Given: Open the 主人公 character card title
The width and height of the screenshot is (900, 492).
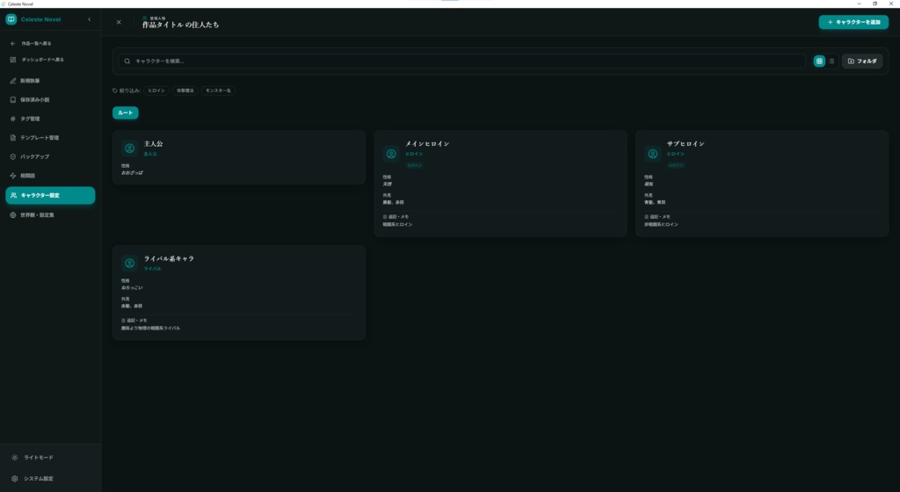Looking at the screenshot, I should click(153, 144).
